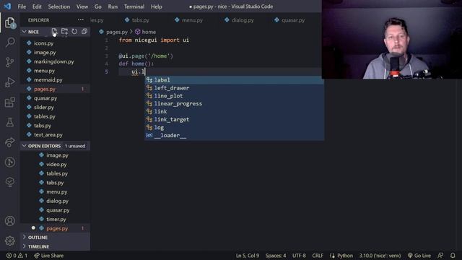Click the circular git graph activity icon
Viewport: 462px width, 260px height.
tap(9, 162)
